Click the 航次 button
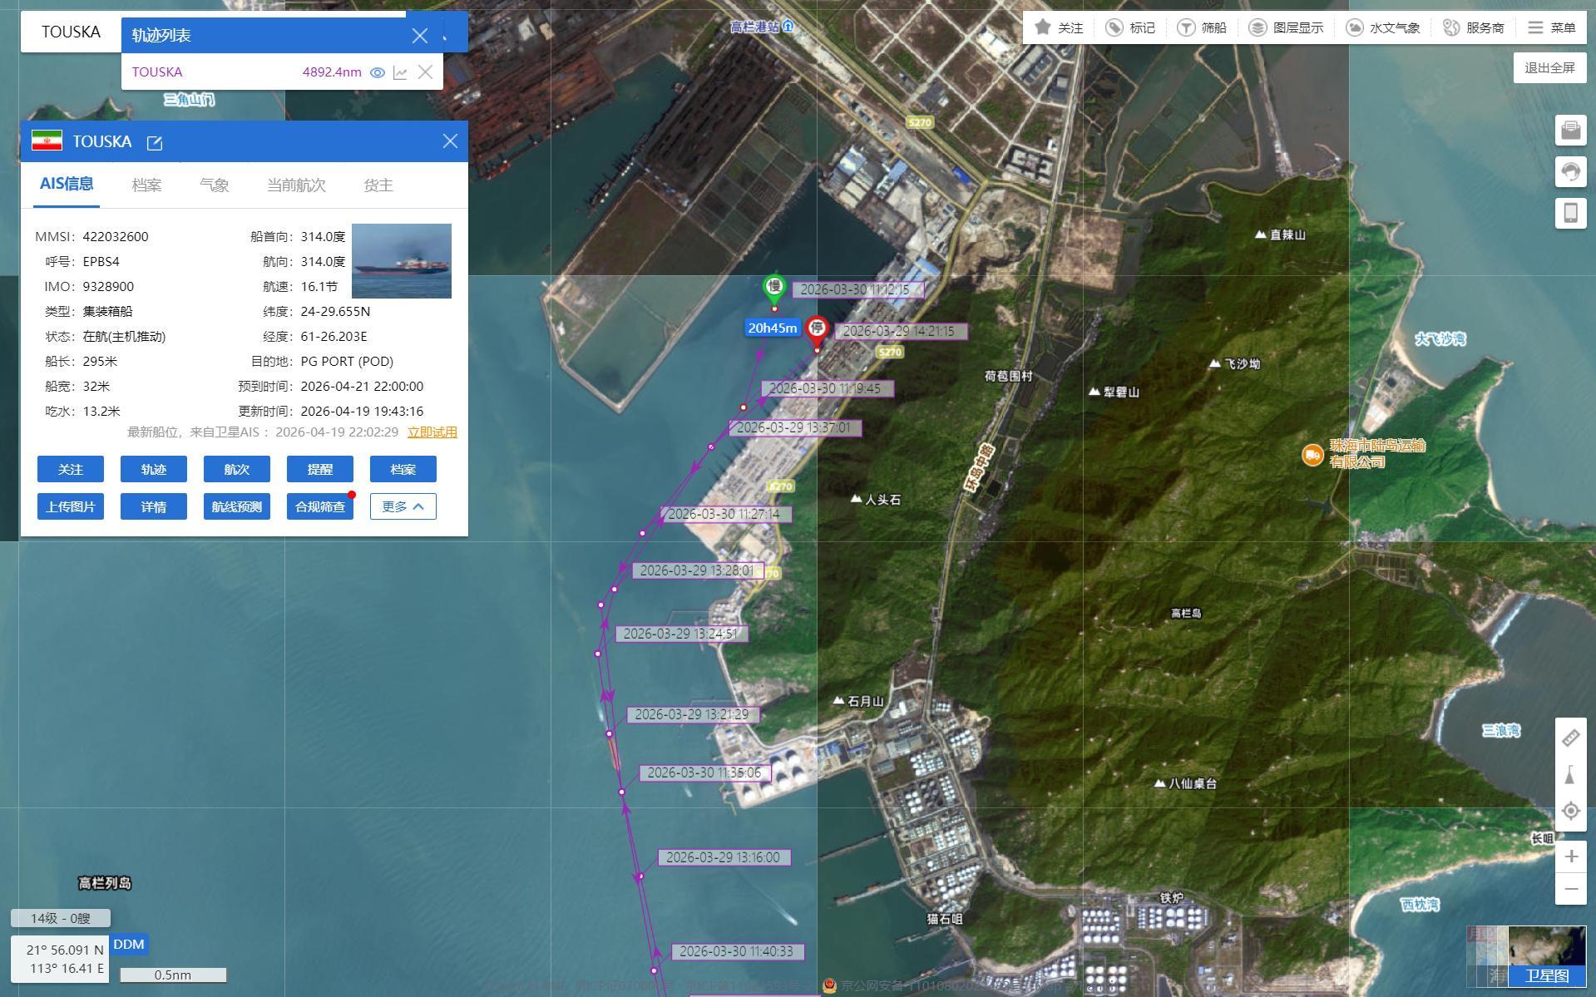This screenshot has height=997, width=1596. coord(237,469)
